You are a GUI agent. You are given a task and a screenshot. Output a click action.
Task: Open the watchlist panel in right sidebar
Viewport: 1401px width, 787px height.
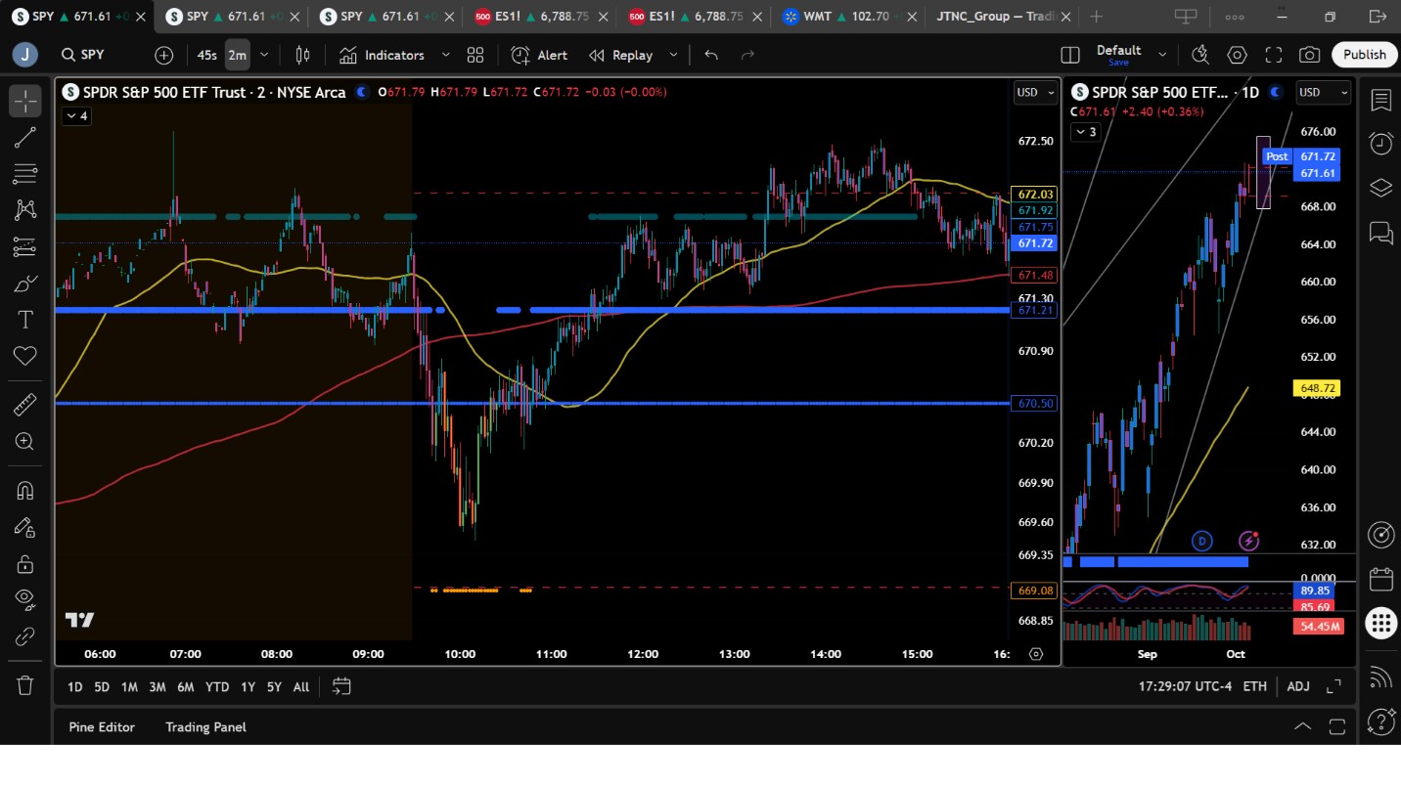[x=1380, y=101]
